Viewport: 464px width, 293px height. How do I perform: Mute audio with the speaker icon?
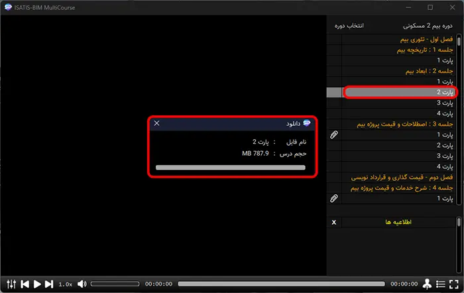click(x=82, y=284)
